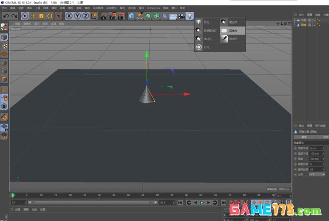The image size is (329, 221).
Task: Switch to the Basic tab in attributes
Action: pyautogui.click(x=304, y=137)
